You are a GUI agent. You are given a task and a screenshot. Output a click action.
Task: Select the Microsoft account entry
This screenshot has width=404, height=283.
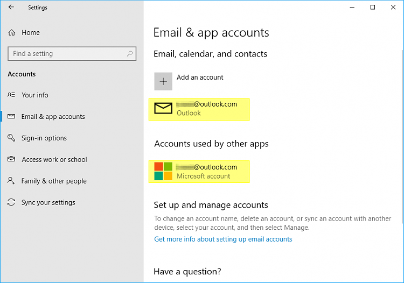coord(199,172)
